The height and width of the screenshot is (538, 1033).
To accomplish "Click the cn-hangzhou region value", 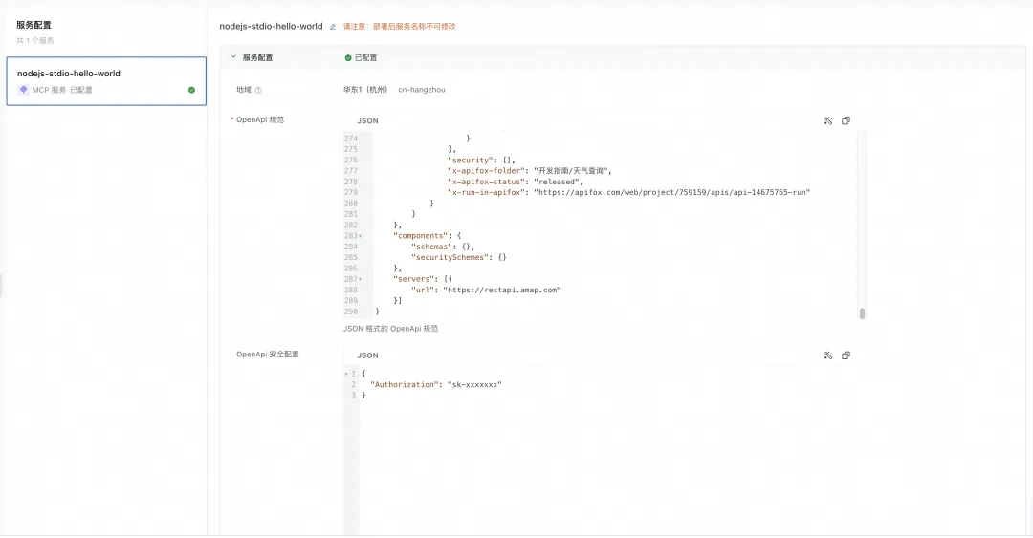I will [422, 90].
